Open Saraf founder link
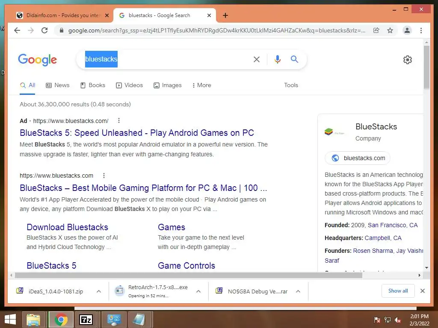The image size is (438, 328). click(332, 261)
